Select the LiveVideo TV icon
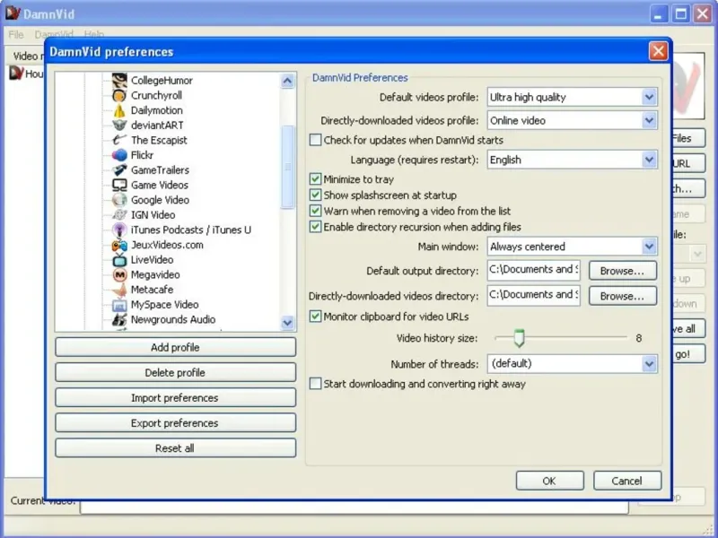The image size is (718, 538). [119, 259]
